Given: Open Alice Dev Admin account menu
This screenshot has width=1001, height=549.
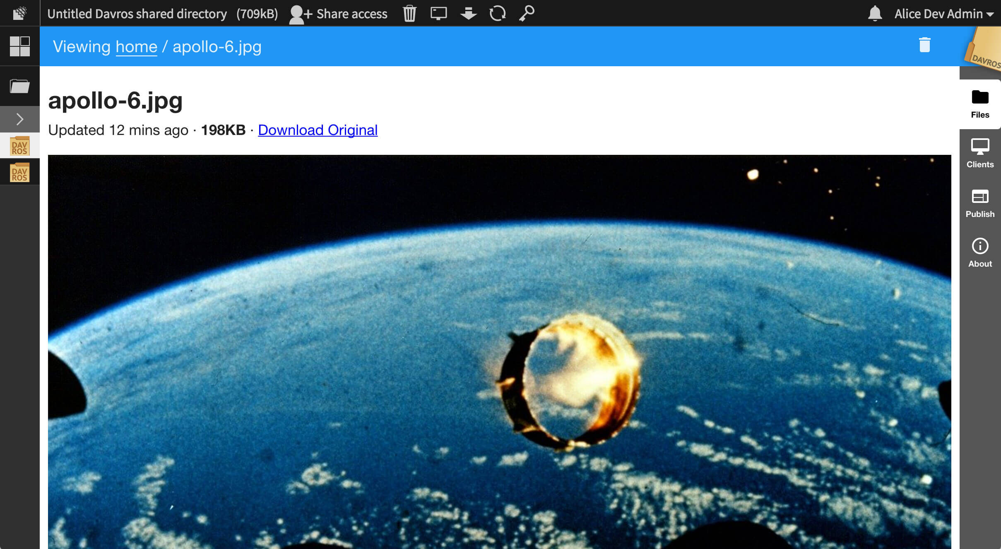Looking at the screenshot, I should (944, 14).
